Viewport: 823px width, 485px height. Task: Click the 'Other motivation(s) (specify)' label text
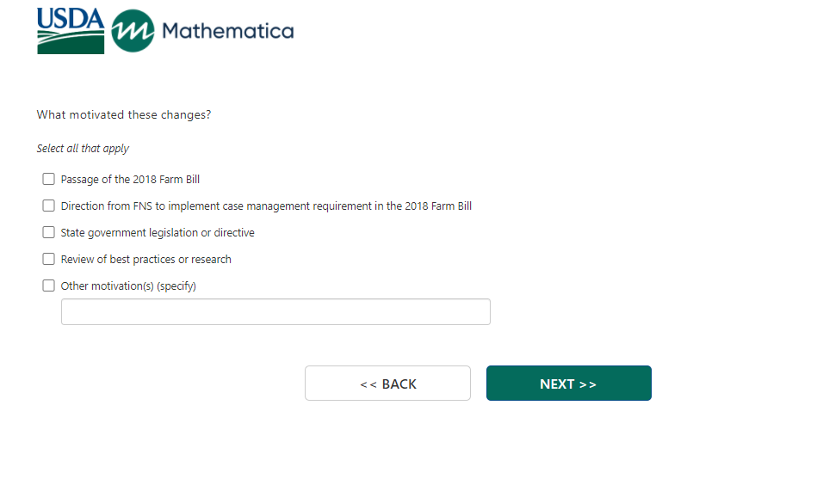pyautogui.click(x=128, y=286)
